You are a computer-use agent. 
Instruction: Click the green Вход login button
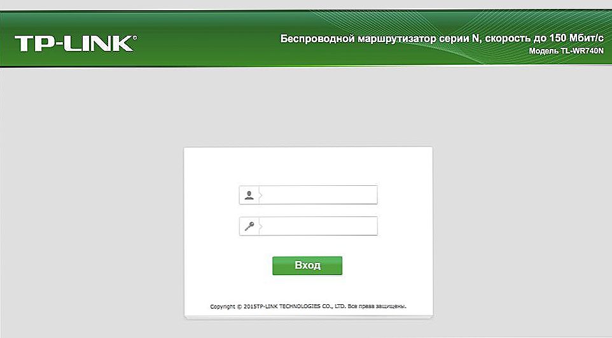(307, 265)
